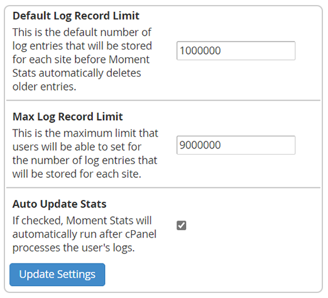
Task: Click the default log entries description text
Action: click(82, 60)
